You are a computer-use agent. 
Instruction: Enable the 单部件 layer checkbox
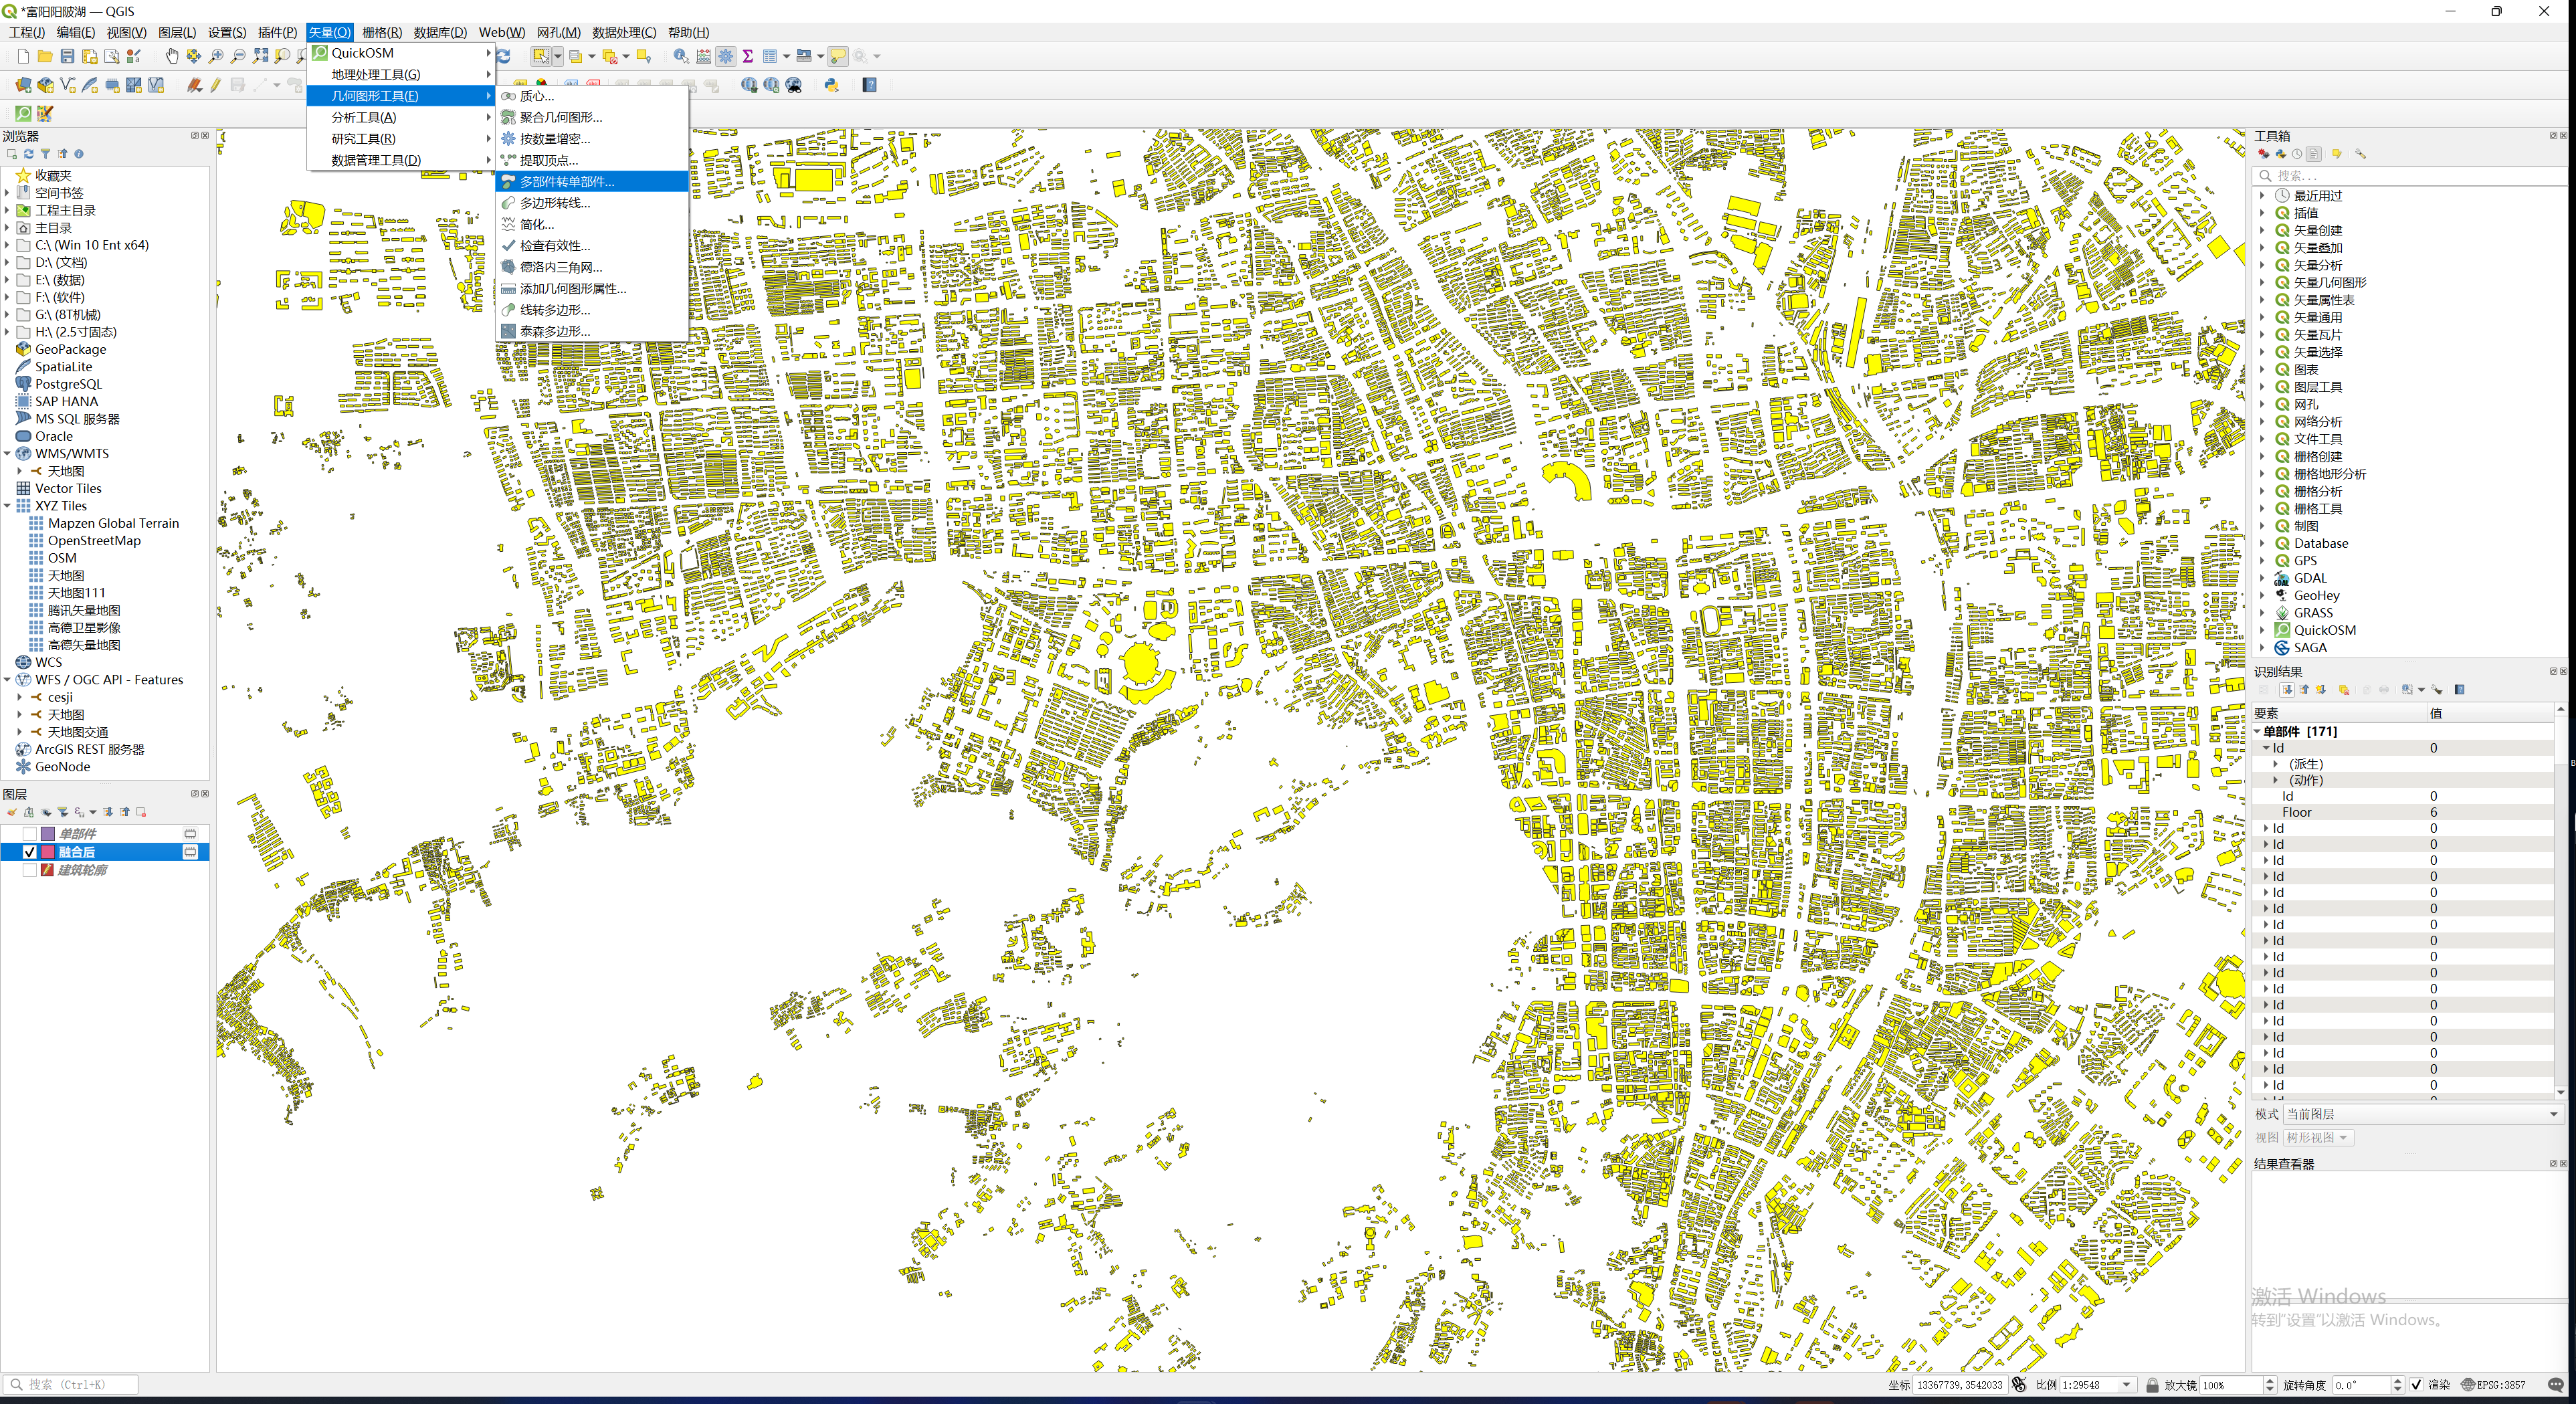tap(30, 834)
